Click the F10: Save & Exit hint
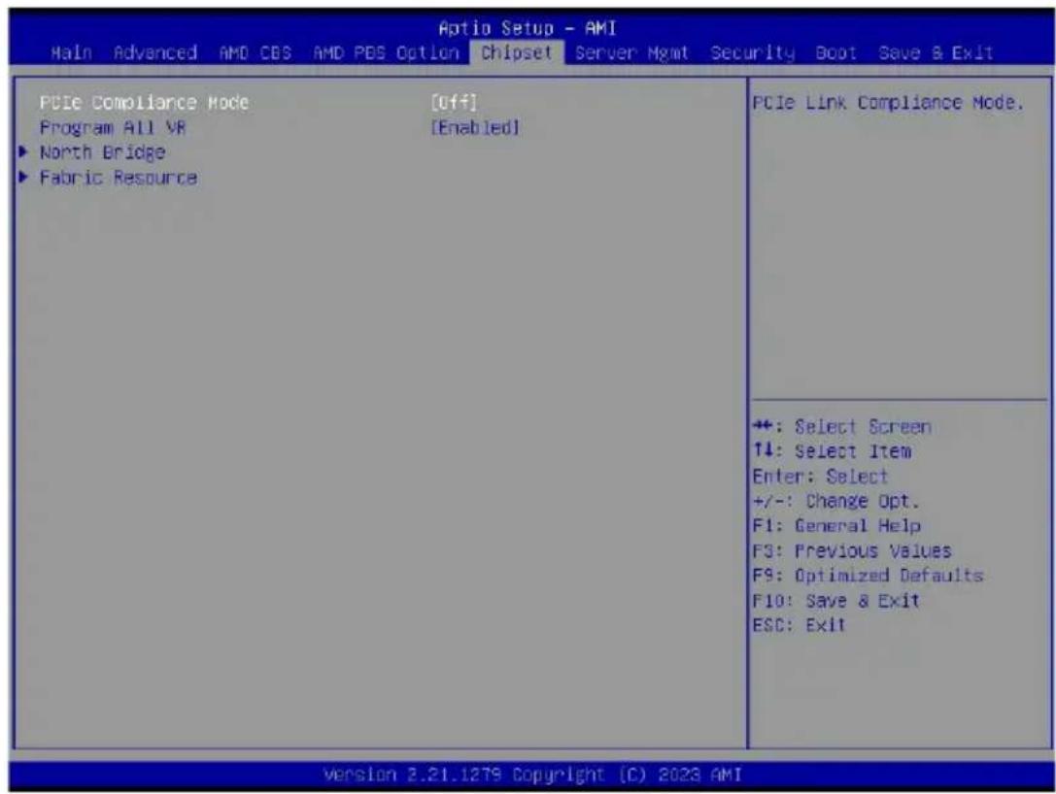Image resolution: width=1056 pixels, height=794 pixels. 835,600
